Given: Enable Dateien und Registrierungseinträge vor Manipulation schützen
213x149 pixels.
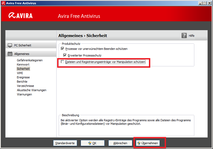Looking at the screenshot, I should tap(62, 62).
